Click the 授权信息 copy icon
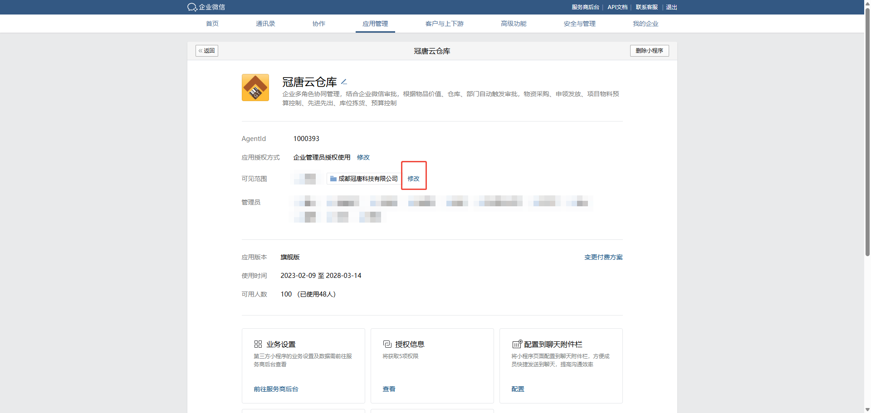 (x=387, y=344)
